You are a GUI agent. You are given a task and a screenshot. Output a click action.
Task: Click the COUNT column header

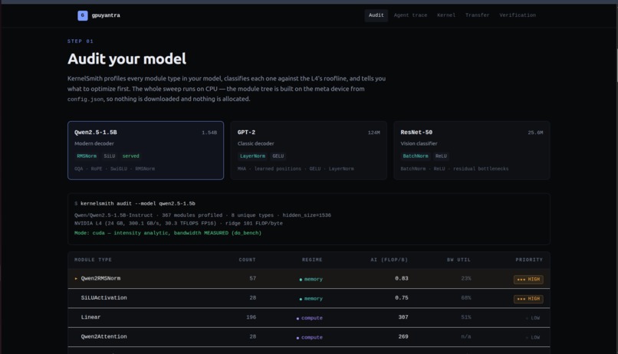click(x=247, y=260)
